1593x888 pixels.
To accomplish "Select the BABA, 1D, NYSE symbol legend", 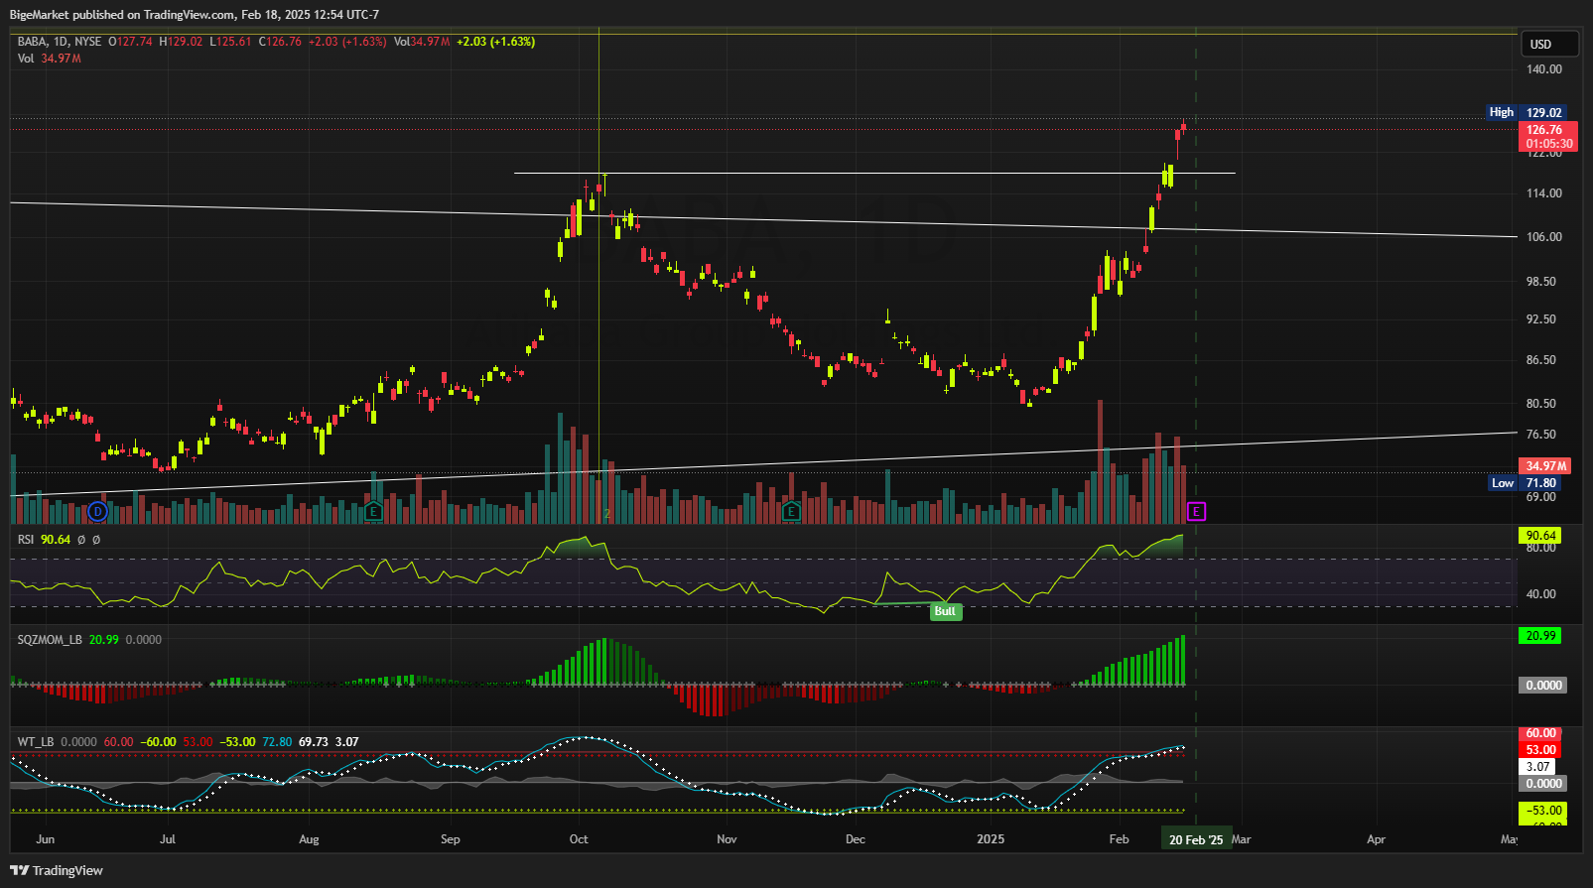I will coord(60,42).
